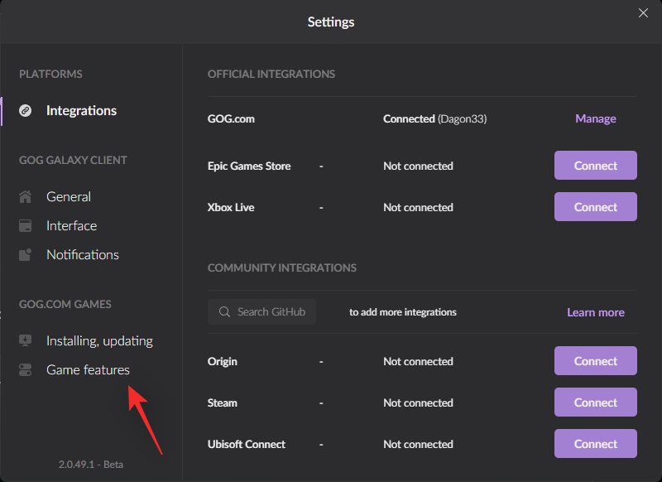Click the home icon next to General

pos(26,197)
